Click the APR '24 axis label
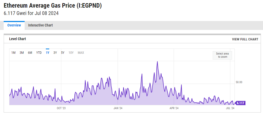The image size is (263, 117). click(x=174, y=108)
